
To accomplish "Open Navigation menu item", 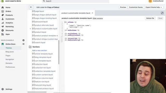I will (10, 59).
